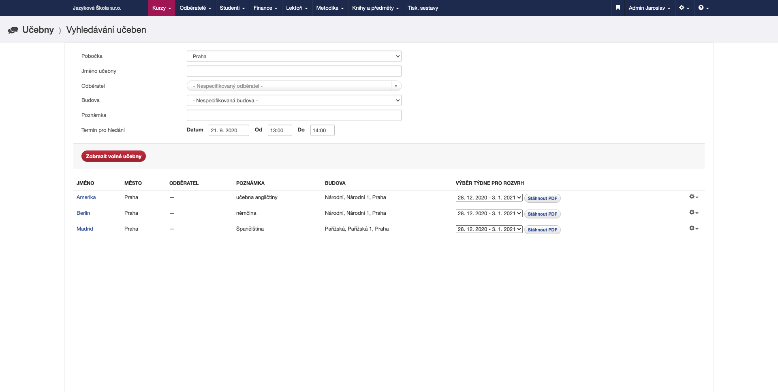This screenshot has width=778, height=392.
Task: Click building Pařížská, Pařížská 1, Praha
Action: click(357, 229)
